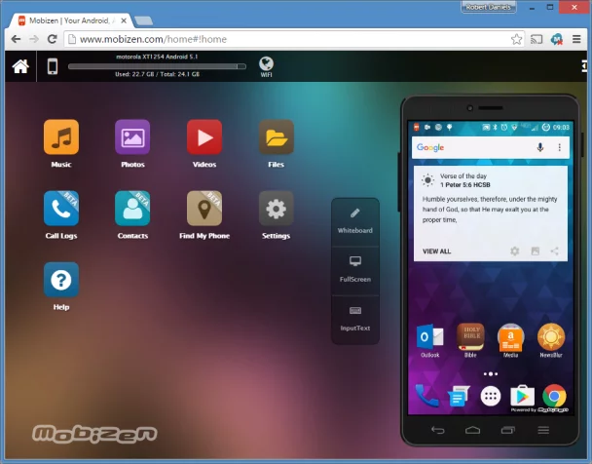The height and width of the screenshot is (464, 592).
Task: Open Google widget overflow menu dots
Action: coord(560,147)
